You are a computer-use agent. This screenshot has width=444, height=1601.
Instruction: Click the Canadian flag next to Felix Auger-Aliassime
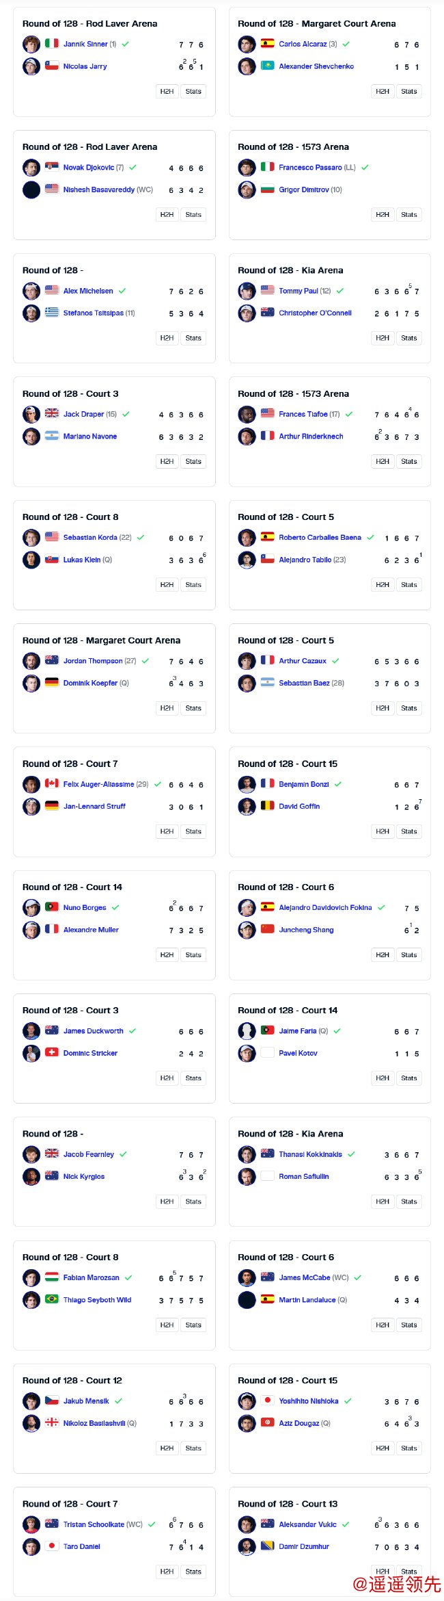click(x=52, y=784)
